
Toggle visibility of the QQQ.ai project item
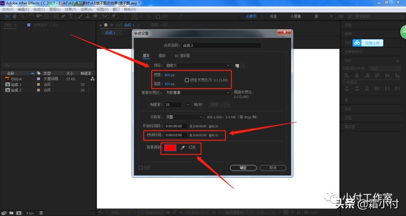pos(3,79)
